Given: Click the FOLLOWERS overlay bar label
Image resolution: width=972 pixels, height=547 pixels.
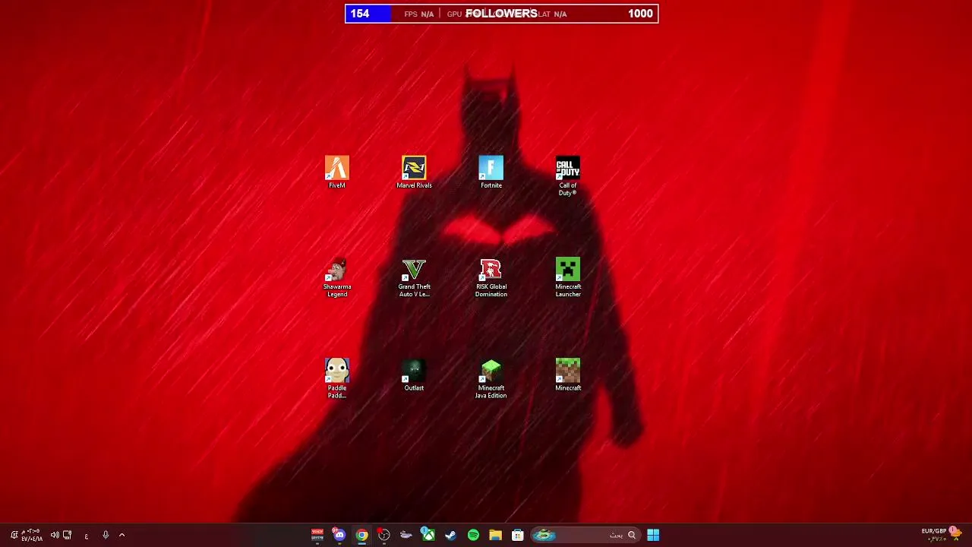Looking at the screenshot, I should tap(501, 13).
